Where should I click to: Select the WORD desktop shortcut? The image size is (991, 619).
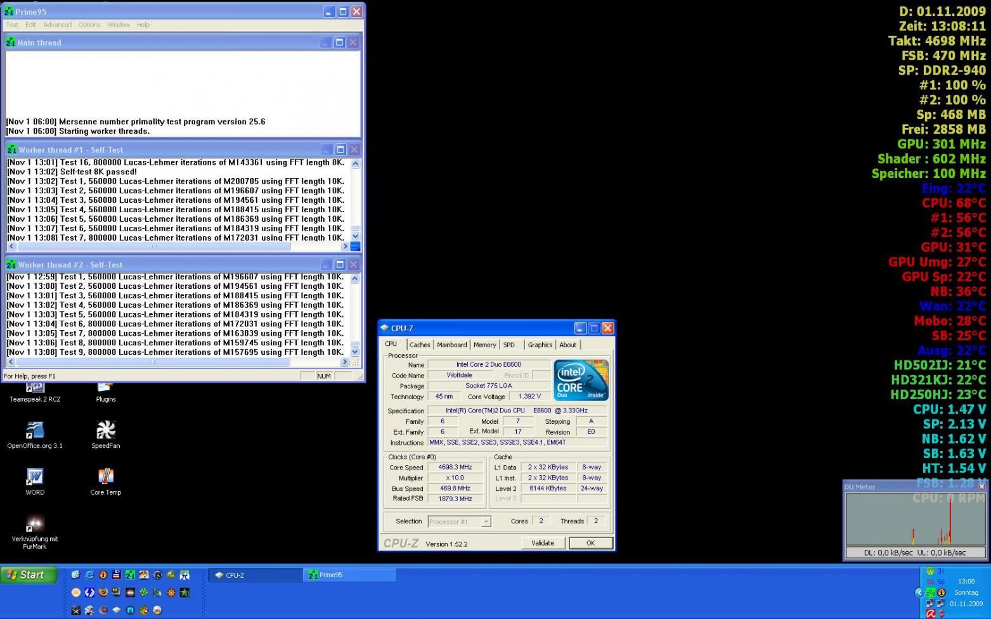(x=35, y=482)
